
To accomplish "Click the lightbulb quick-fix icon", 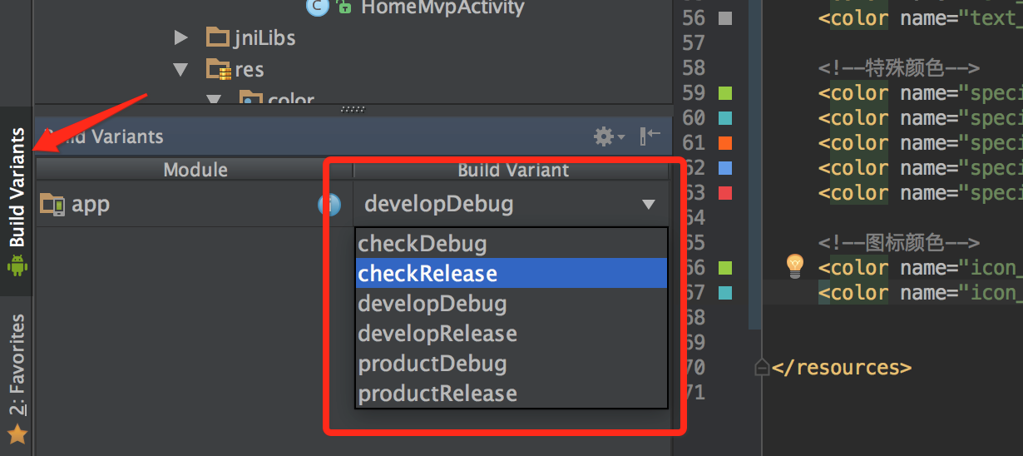I will pos(795,265).
